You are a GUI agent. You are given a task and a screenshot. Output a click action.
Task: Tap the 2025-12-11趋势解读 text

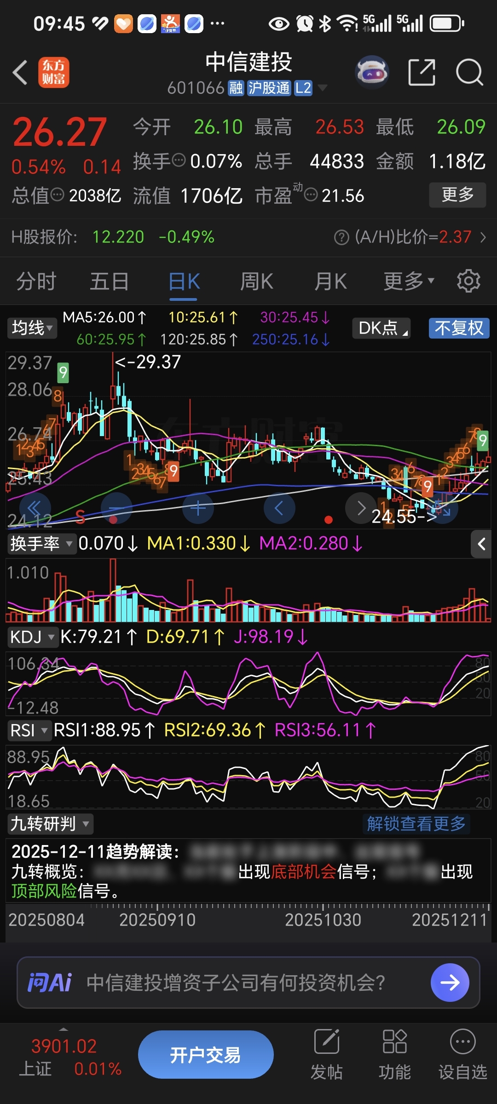[95, 851]
